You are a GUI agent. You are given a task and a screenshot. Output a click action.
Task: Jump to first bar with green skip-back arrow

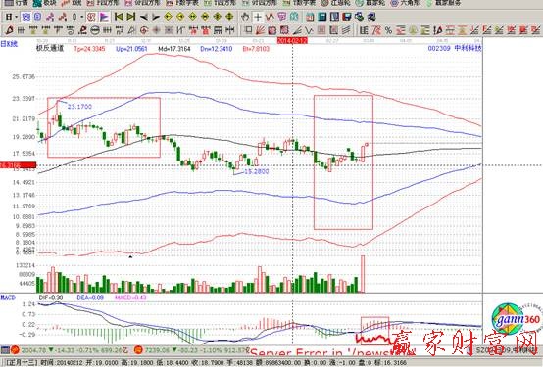[119, 17]
